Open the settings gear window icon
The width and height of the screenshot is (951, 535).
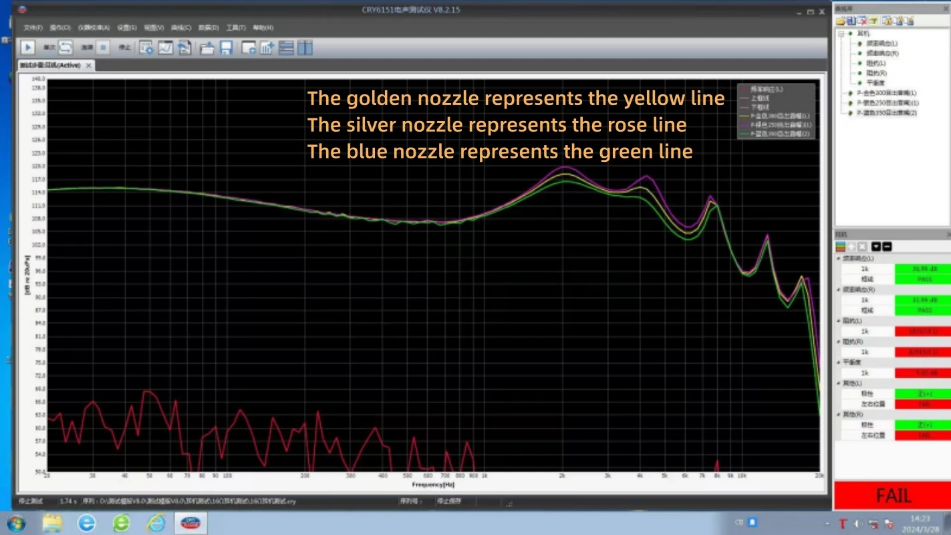pyautogui.click(x=146, y=47)
